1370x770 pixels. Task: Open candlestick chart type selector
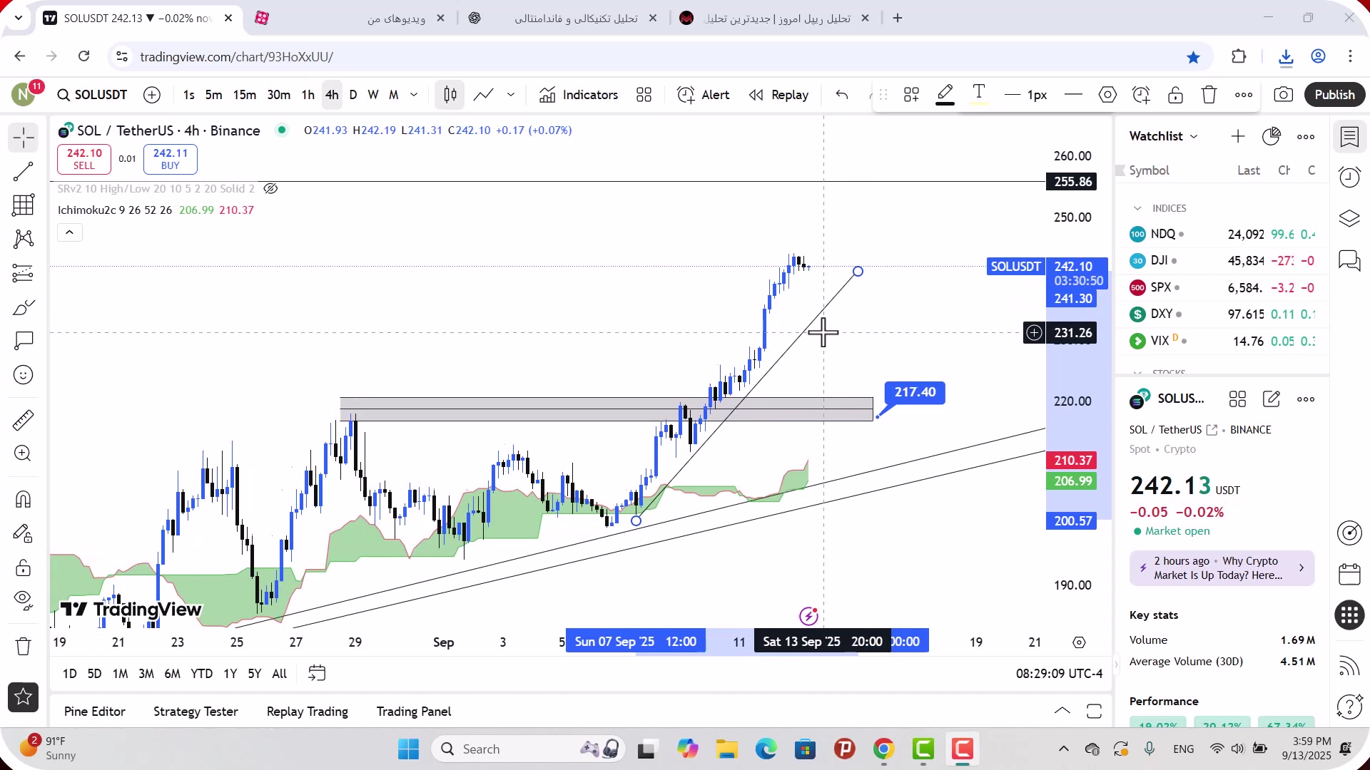point(450,95)
